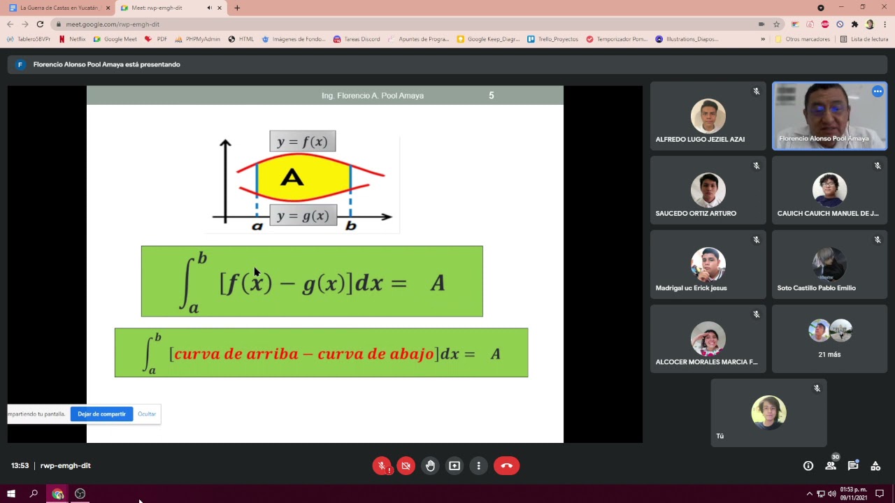
Task: Open the chat panel with everyone
Action: coord(853,466)
